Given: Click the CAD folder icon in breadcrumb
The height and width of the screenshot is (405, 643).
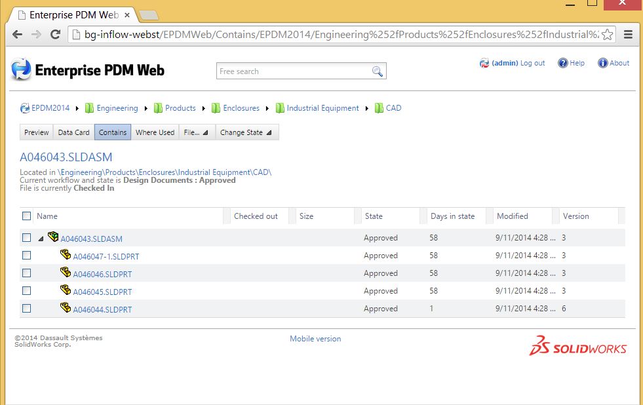Looking at the screenshot, I should [x=379, y=108].
